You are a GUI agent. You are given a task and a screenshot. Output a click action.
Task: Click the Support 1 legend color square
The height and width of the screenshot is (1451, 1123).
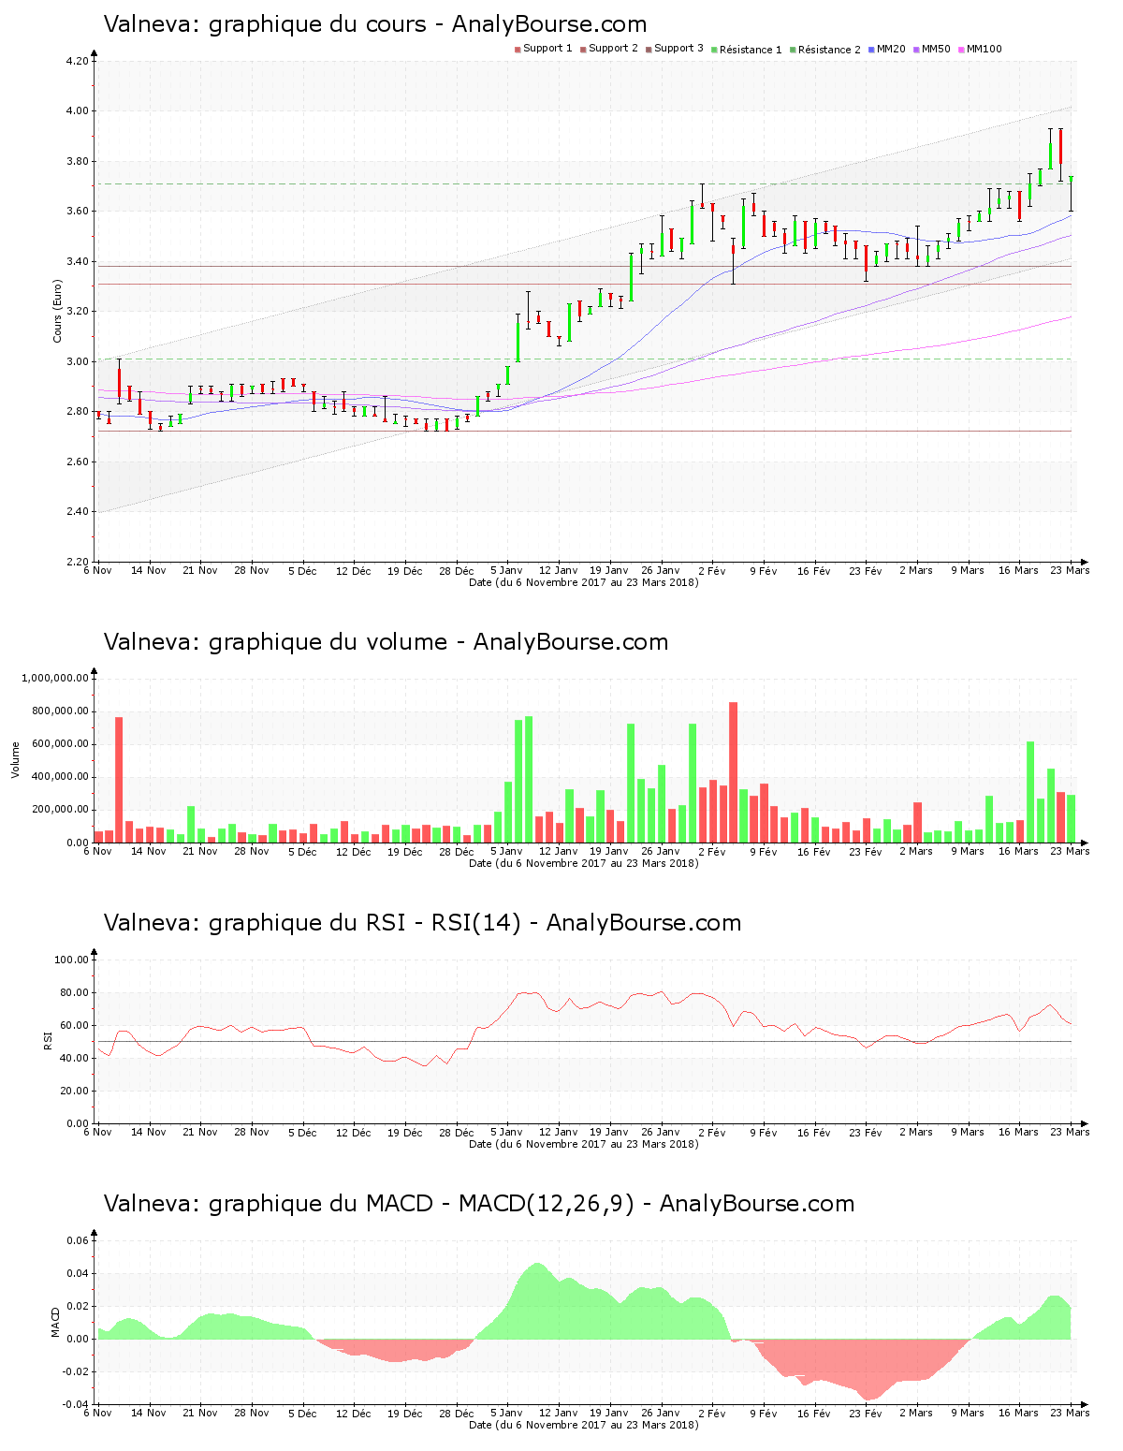click(x=518, y=50)
